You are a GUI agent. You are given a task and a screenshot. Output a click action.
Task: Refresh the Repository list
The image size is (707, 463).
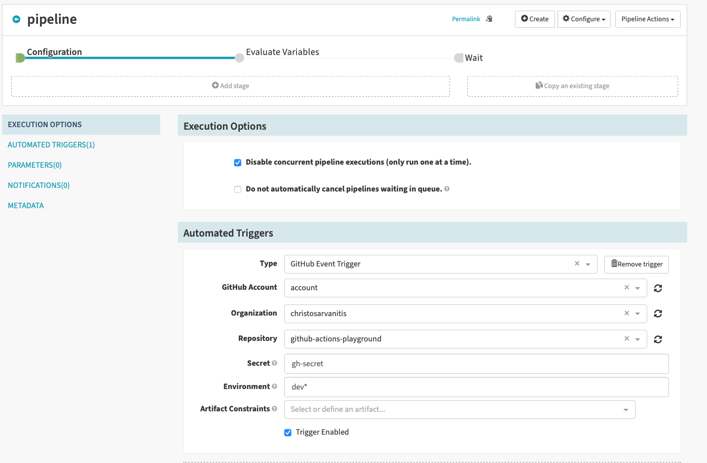click(658, 339)
